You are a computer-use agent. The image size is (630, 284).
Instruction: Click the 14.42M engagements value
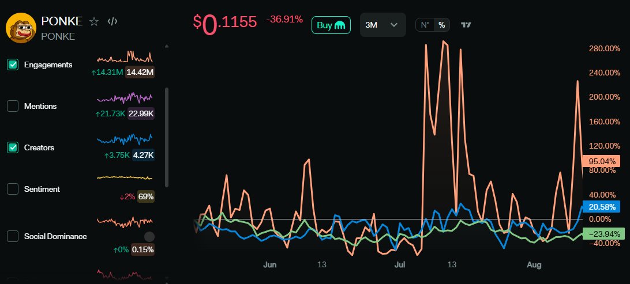140,73
